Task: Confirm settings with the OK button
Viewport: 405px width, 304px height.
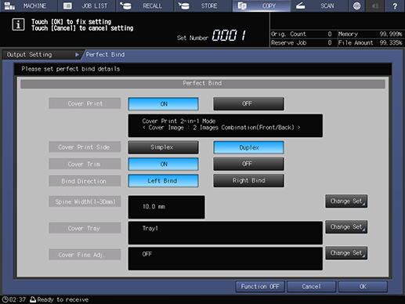Action: click(363, 287)
